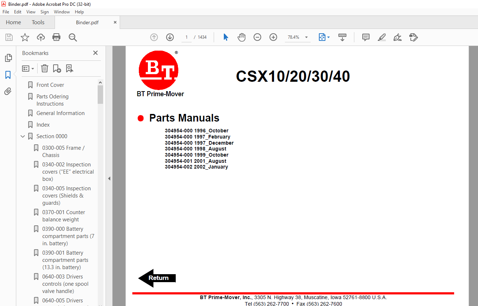Open 0340-002 Inspection covers EE bookmark
The image size is (478, 306).
[68, 172]
